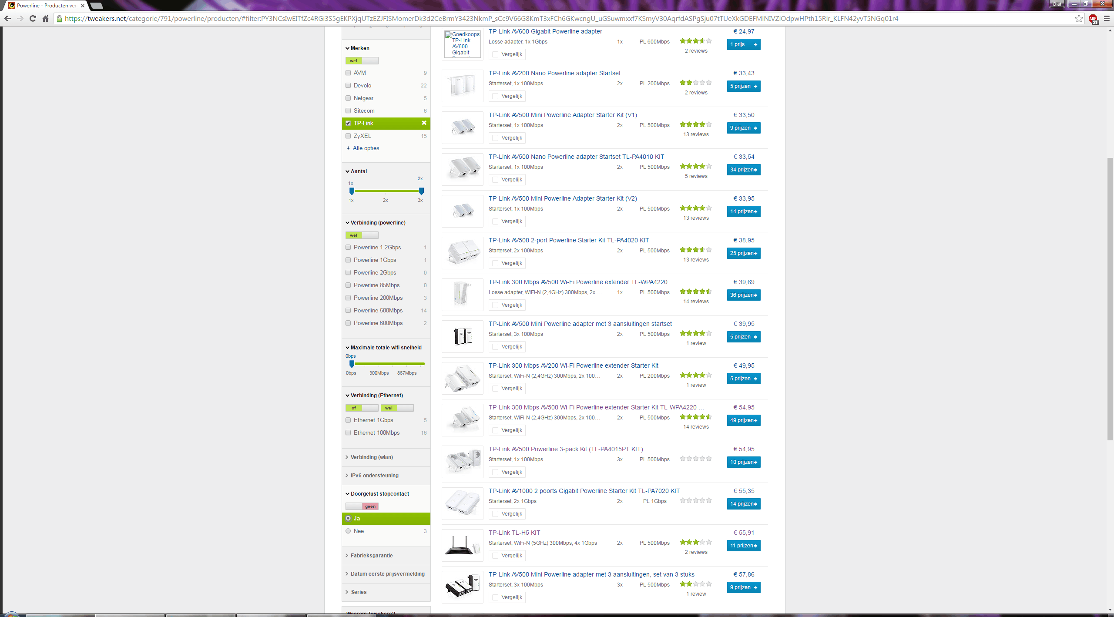Image resolution: width=1114 pixels, height=617 pixels.
Task: Collapse the Aantal filter section
Action: 356,171
